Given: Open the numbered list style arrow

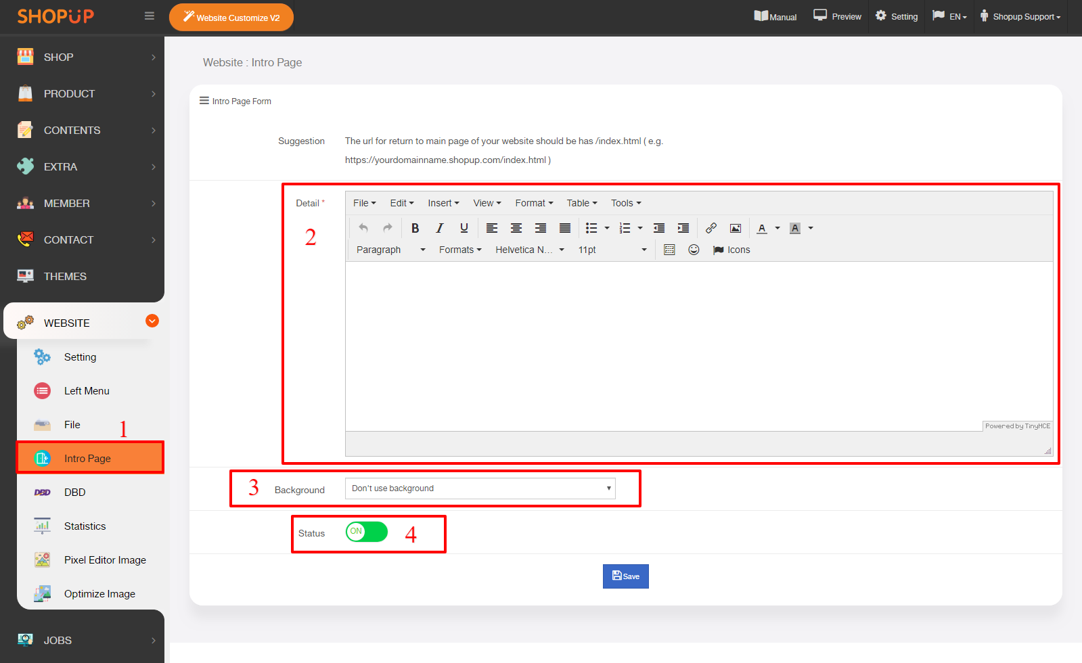Looking at the screenshot, I should [640, 228].
